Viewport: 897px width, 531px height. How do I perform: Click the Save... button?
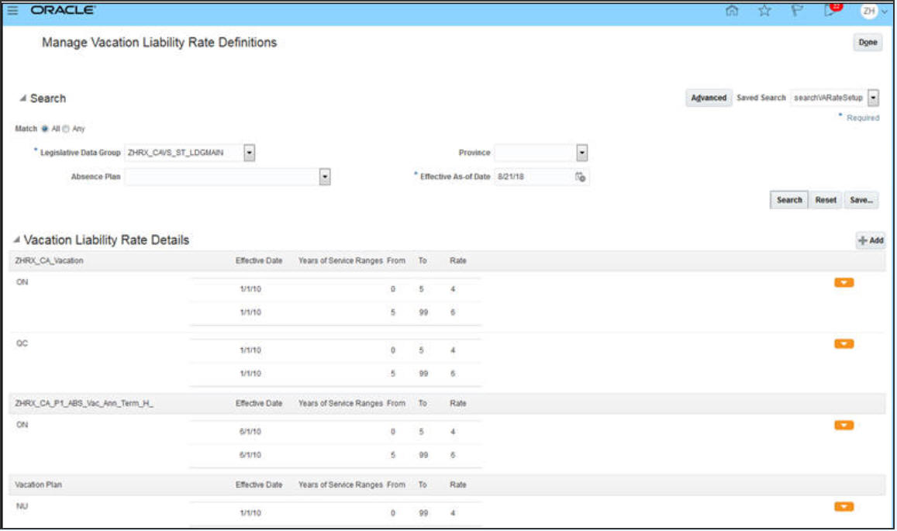tap(861, 200)
